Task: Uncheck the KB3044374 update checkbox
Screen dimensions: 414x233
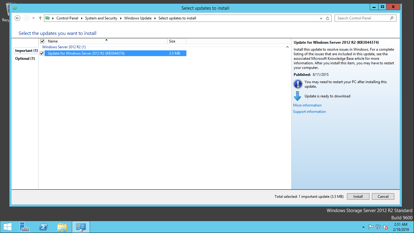Action: click(42, 53)
